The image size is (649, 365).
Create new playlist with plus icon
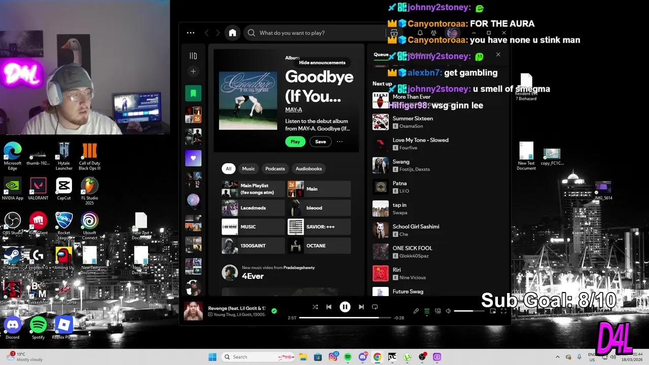coord(193,71)
